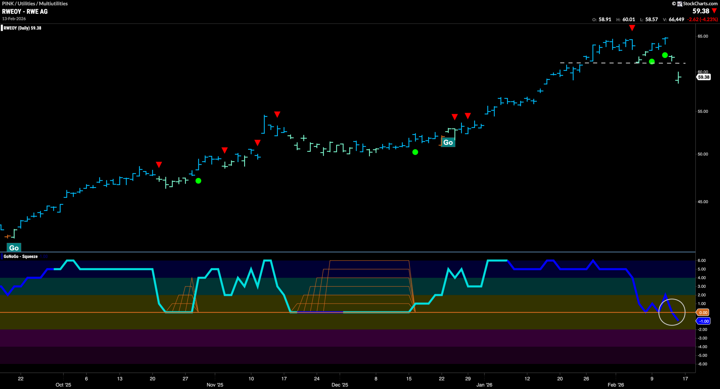This screenshot has height=389, width=720.
Task: Click the RWEOY (Daily) 59.38 legend label
Action: pos(22,28)
